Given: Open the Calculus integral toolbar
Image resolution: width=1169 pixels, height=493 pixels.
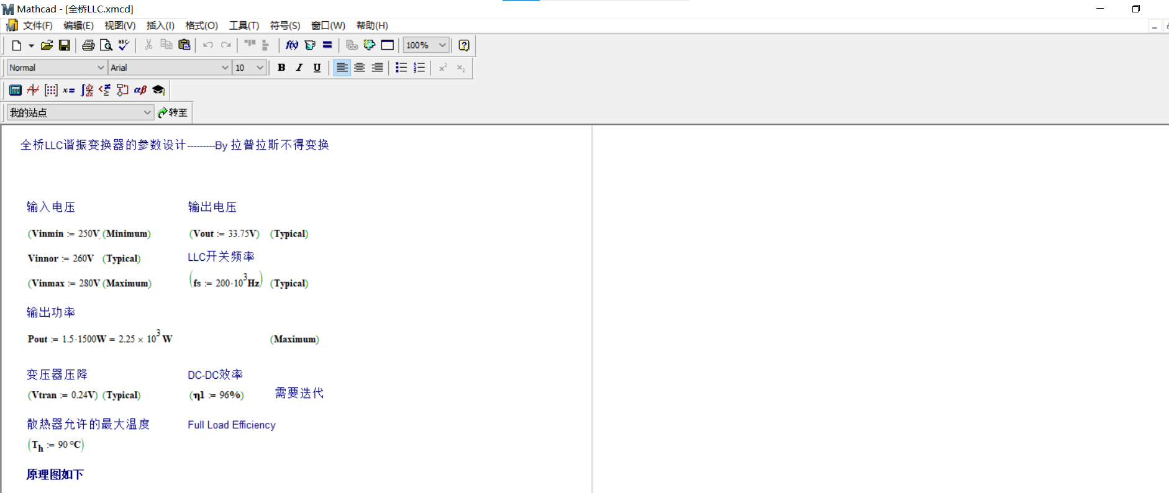Looking at the screenshot, I should [87, 90].
